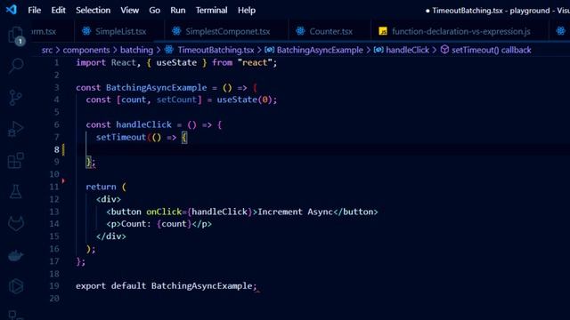Click line number 19 in gutter
Screen dimensions: 570x320
pos(54,286)
